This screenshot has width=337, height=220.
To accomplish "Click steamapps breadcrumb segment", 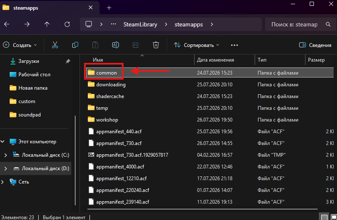I will pos(189,24).
